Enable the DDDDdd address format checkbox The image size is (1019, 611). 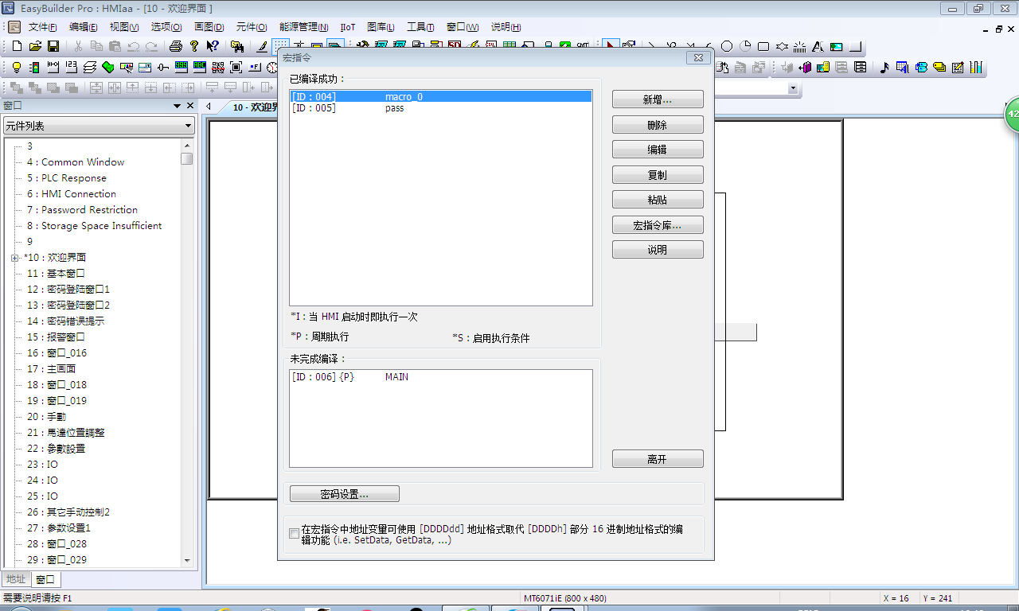tap(295, 534)
